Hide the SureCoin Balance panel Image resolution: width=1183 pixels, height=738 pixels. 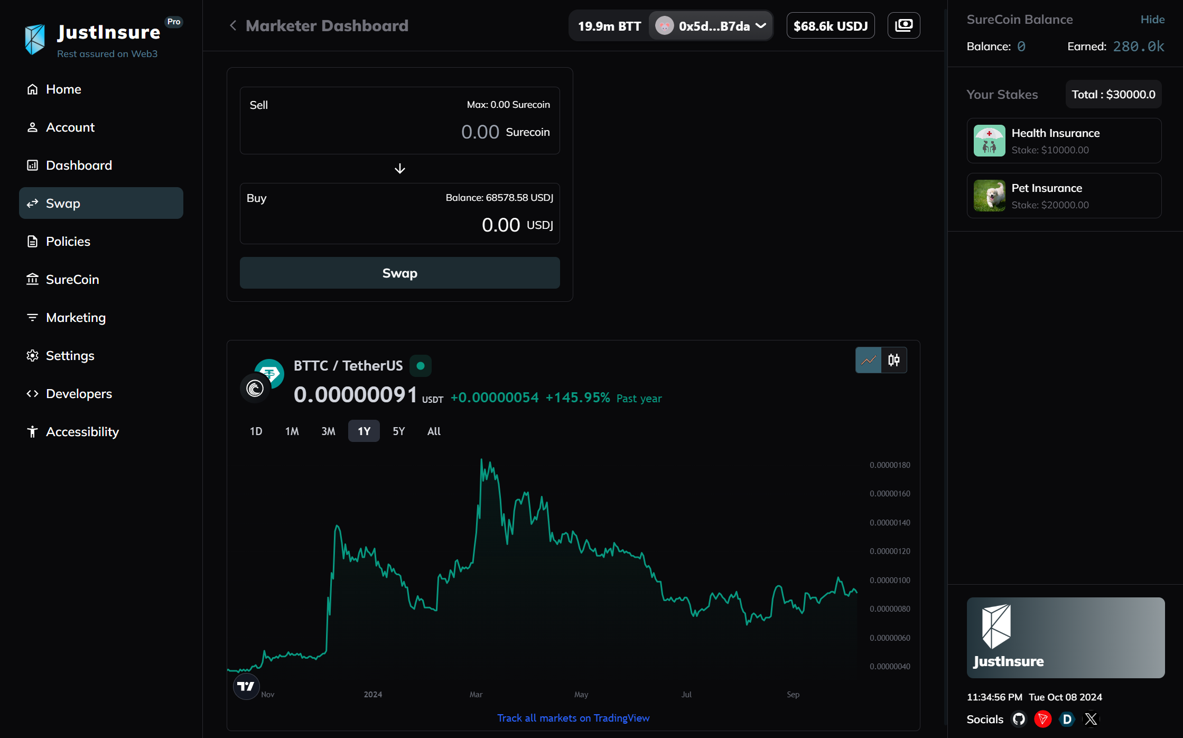1152,20
